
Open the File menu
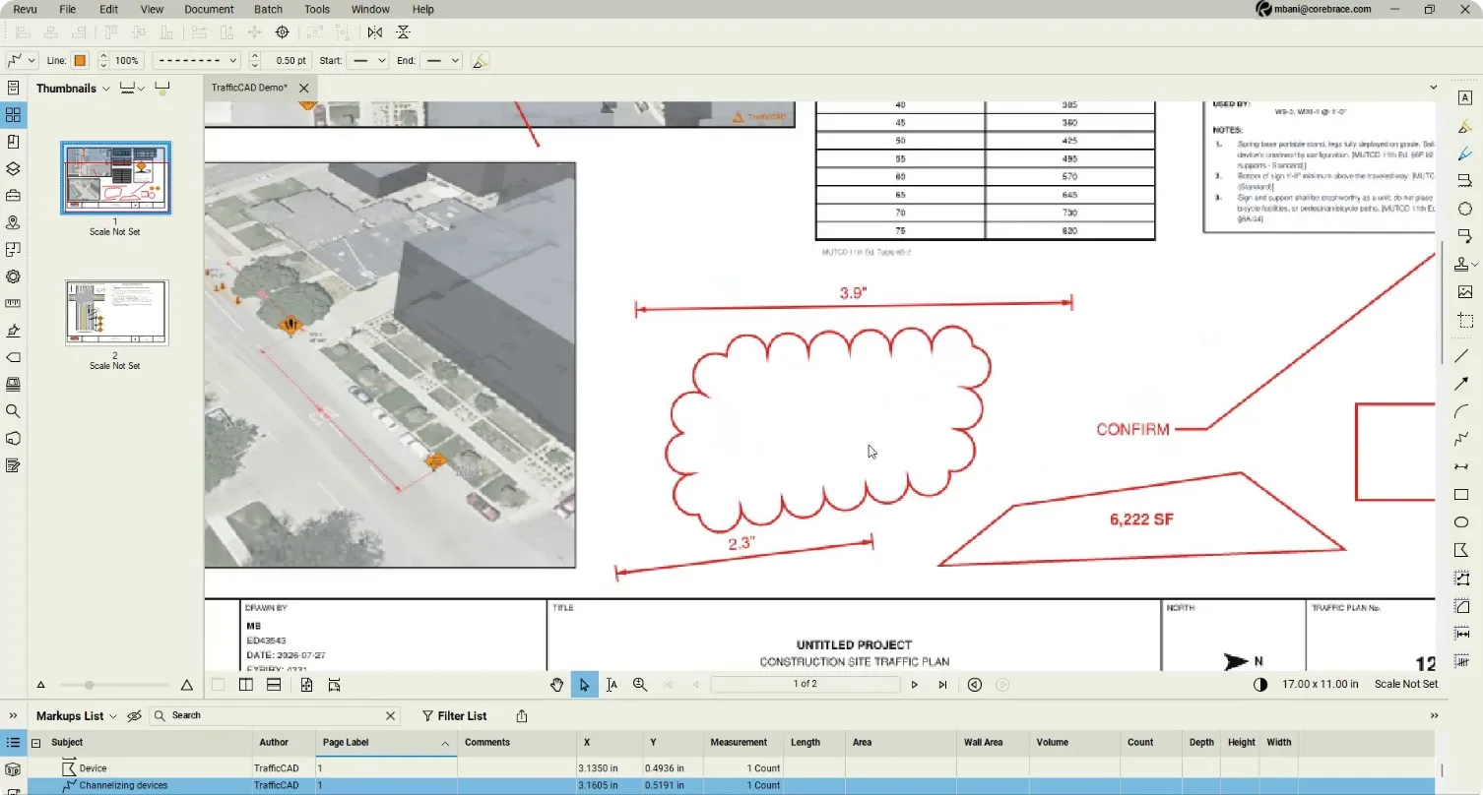tap(67, 9)
